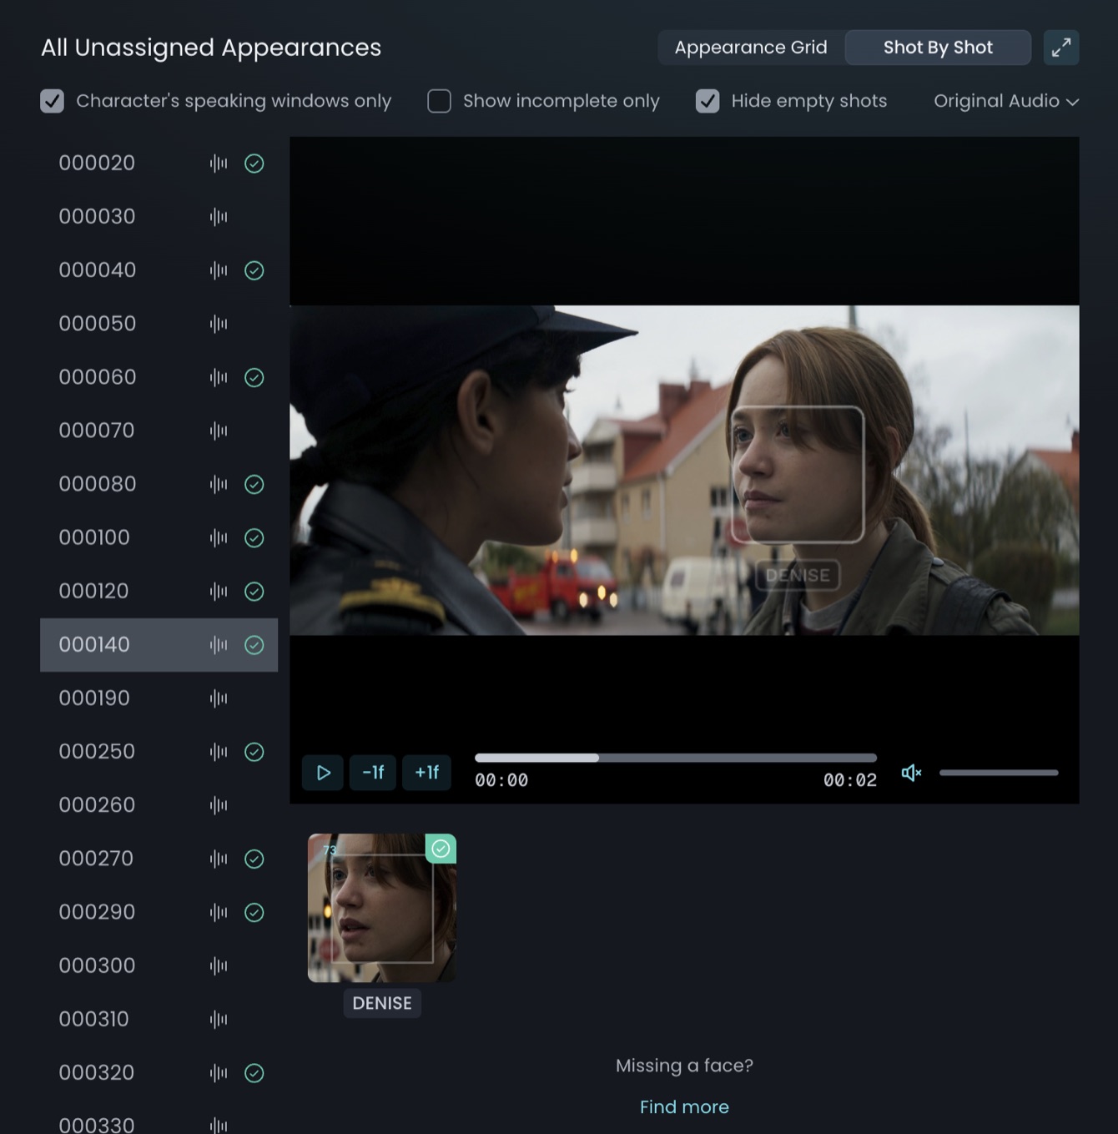Switch to Appearance Grid tab
Screen dimensions: 1118x1134
(751, 48)
